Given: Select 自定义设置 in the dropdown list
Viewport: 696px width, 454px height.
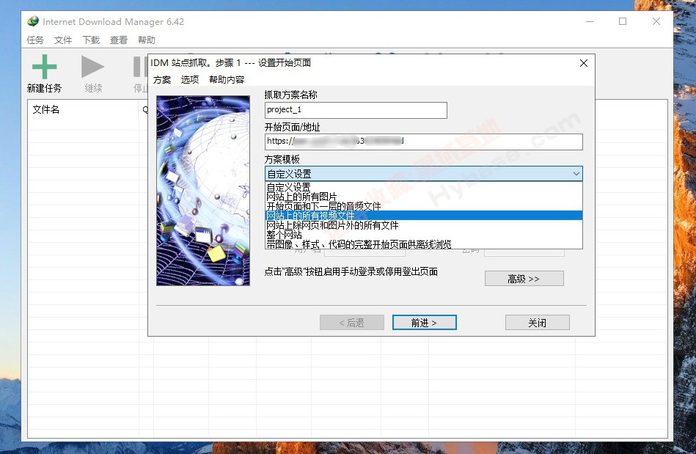Looking at the screenshot, I should tap(423, 187).
